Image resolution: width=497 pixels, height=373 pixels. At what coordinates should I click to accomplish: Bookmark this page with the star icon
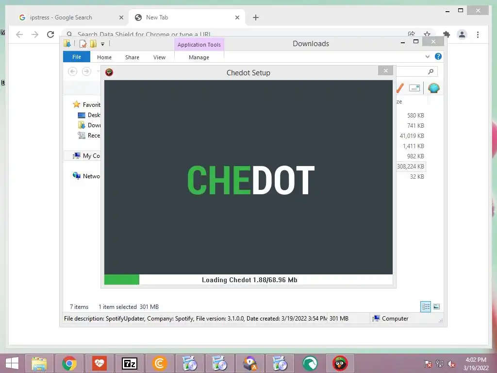tap(427, 34)
